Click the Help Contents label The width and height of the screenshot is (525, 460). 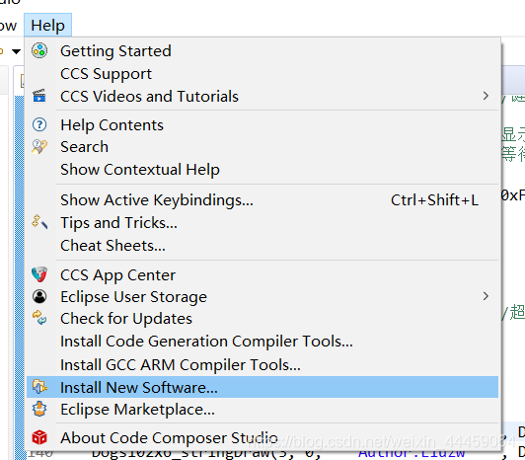click(x=112, y=125)
